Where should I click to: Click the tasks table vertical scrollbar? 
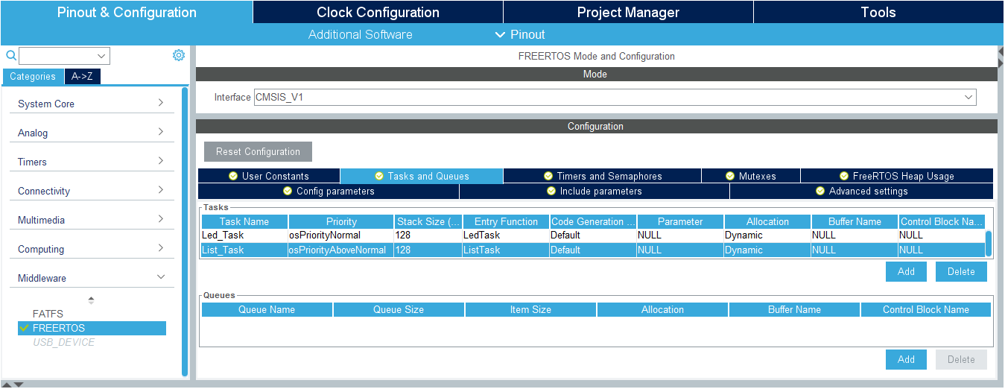(989, 243)
